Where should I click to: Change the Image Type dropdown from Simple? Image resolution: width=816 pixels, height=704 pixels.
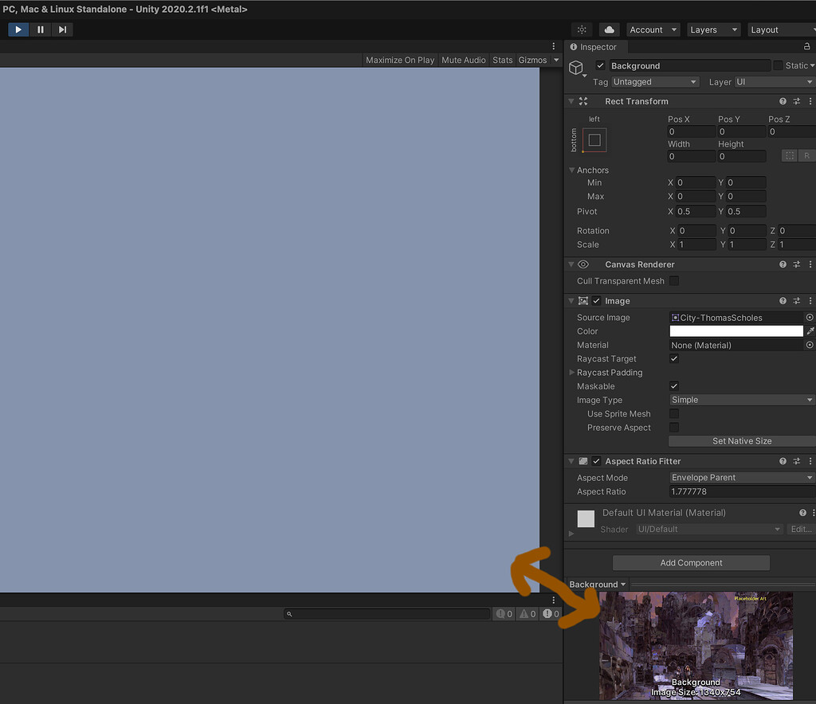click(x=741, y=399)
